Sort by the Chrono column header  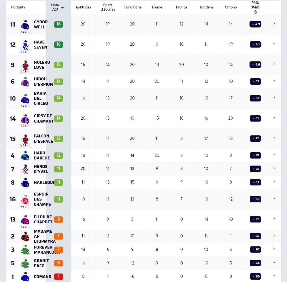pos(231,7)
